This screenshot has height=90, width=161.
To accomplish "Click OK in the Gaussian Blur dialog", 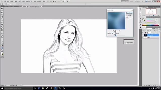I will click(x=129, y=13).
